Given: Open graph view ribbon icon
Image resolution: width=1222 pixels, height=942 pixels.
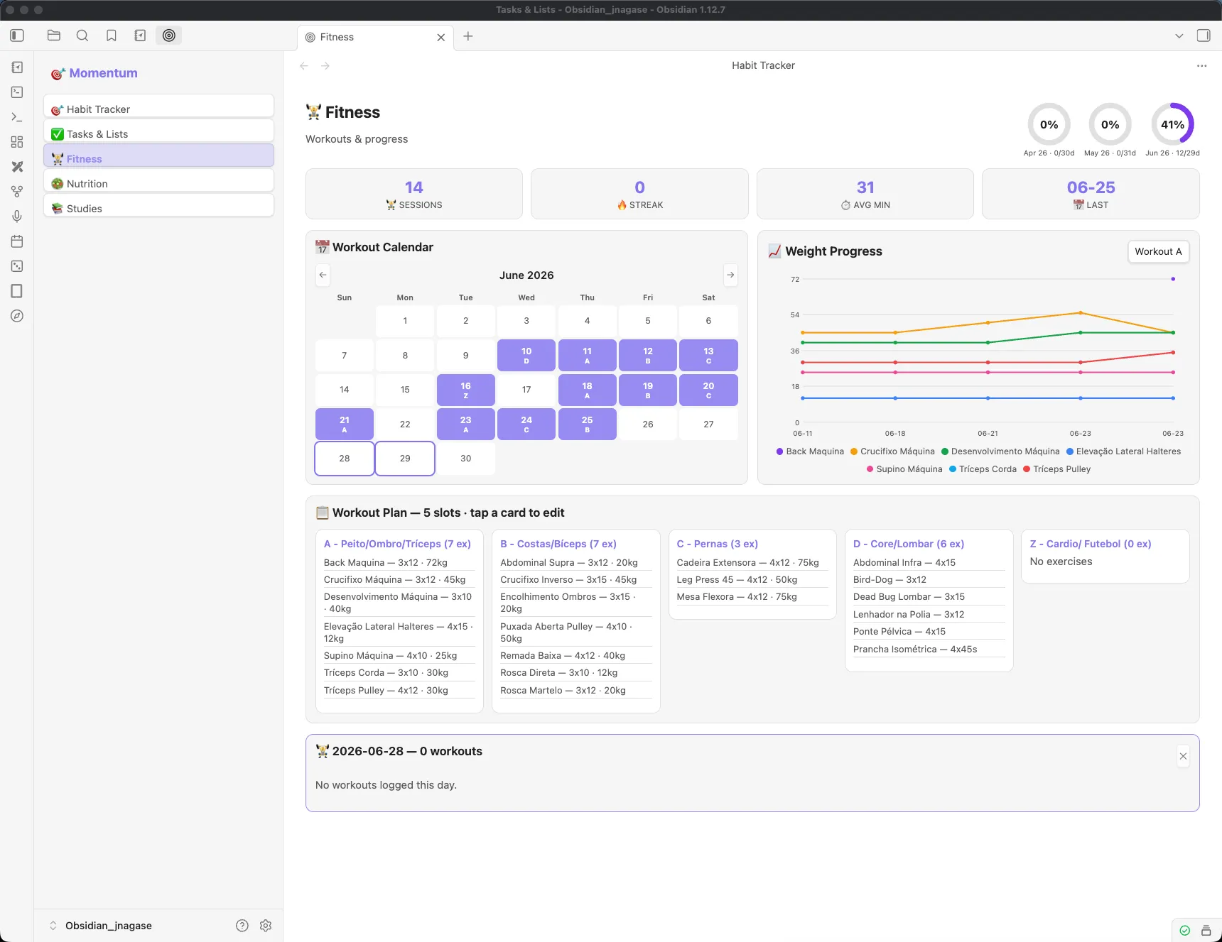Looking at the screenshot, I should click(x=17, y=192).
